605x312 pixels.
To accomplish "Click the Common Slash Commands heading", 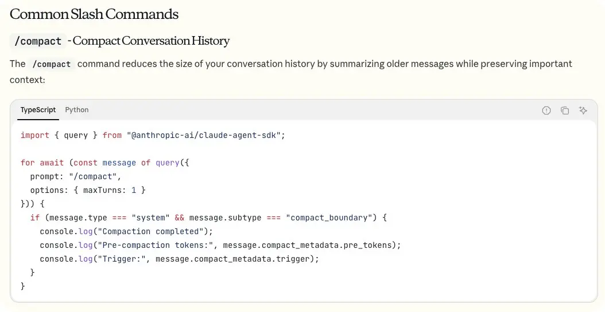I will click(94, 14).
